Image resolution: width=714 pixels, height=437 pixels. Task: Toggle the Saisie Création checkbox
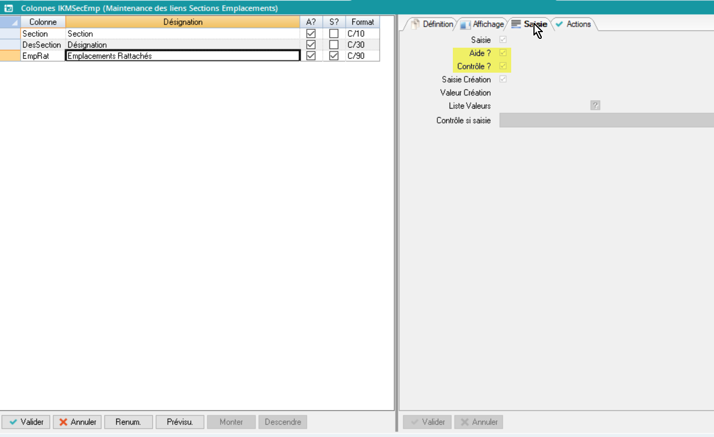503,80
